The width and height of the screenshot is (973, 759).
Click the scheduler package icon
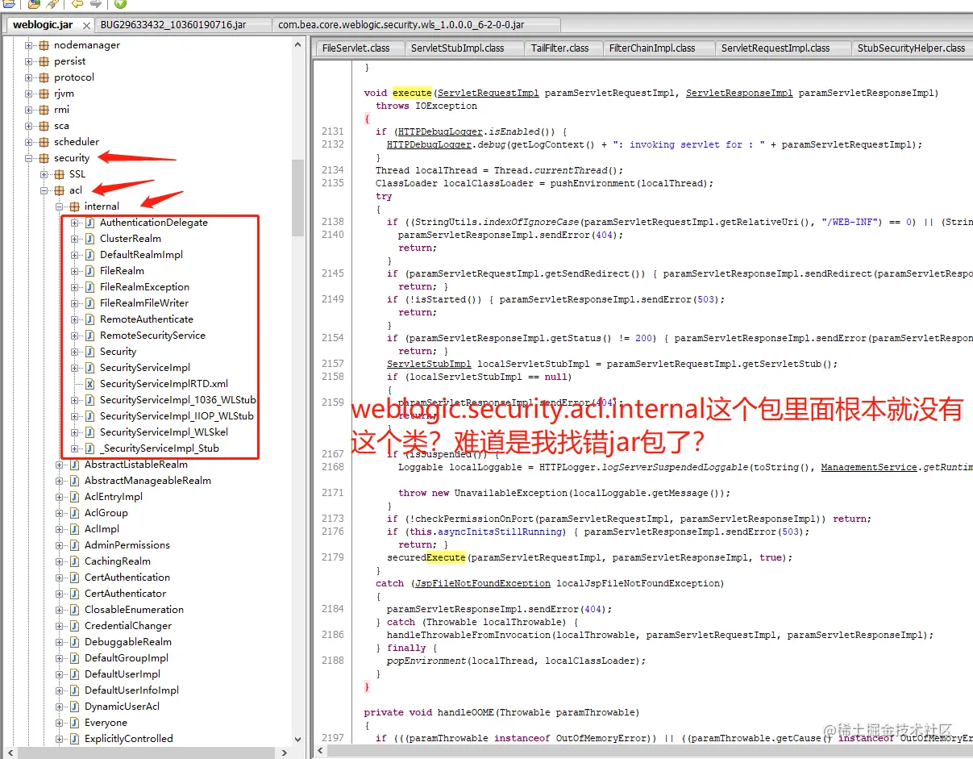pos(44,142)
